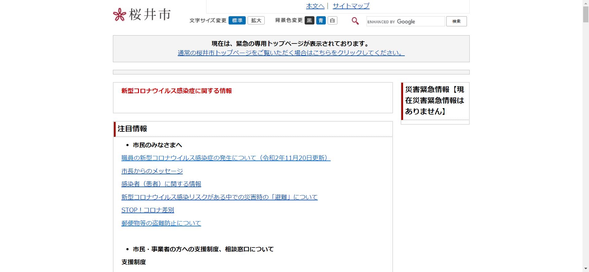Open 市長からのメッセージ link
Image resolution: width=589 pixels, height=272 pixels.
tap(152, 171)
